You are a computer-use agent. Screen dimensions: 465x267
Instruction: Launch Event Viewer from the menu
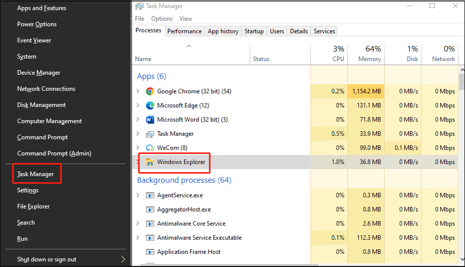(x=34, y=40)
